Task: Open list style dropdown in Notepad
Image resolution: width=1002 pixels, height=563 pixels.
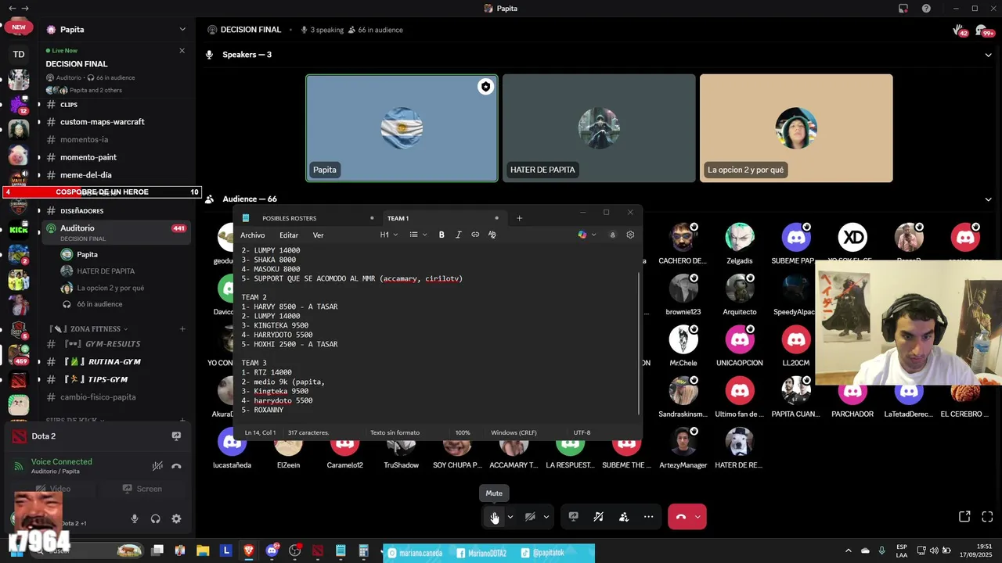Action: [419, 235]
